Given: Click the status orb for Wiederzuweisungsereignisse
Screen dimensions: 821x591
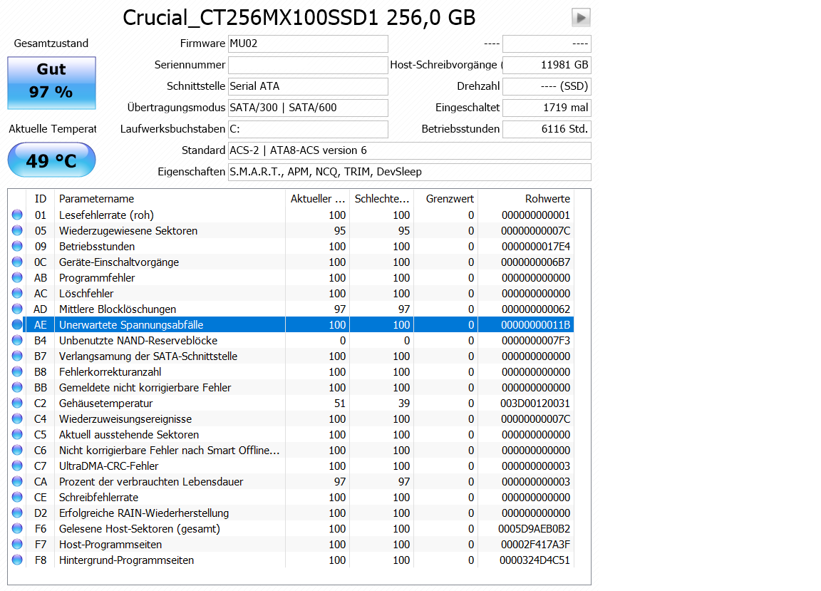Looking at the screenshot, I should (x=17, y=419).
